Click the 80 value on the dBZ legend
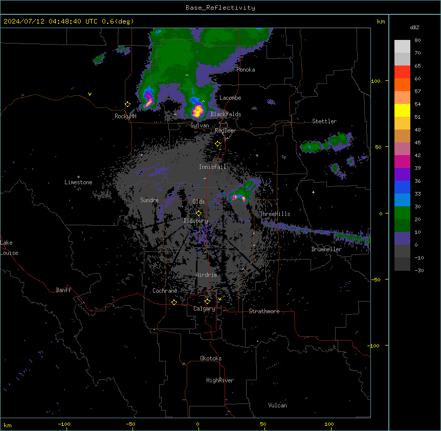Image resolution: width=441 pixels, height=431 pixels. pos(417,40)
